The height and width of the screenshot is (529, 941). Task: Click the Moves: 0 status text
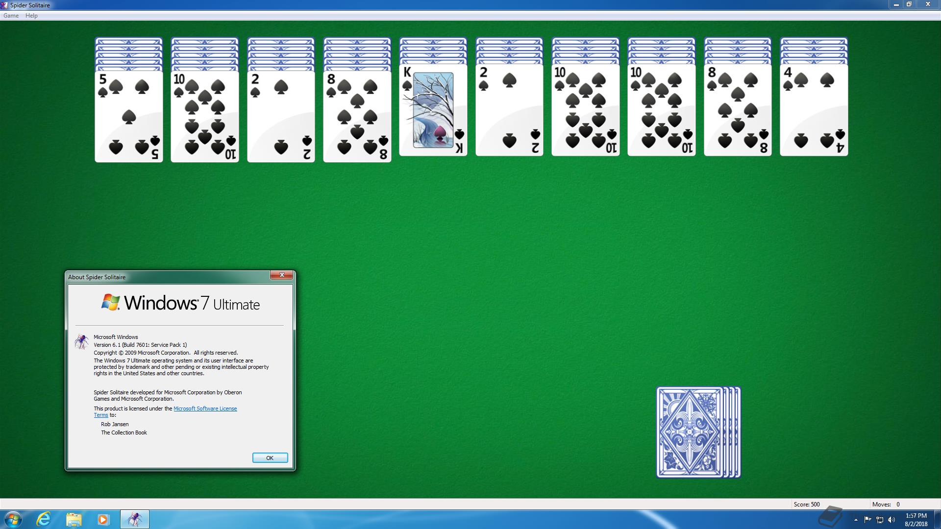pos(886,504)
